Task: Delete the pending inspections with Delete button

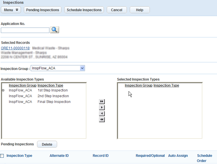Action: tap(47, 144)
